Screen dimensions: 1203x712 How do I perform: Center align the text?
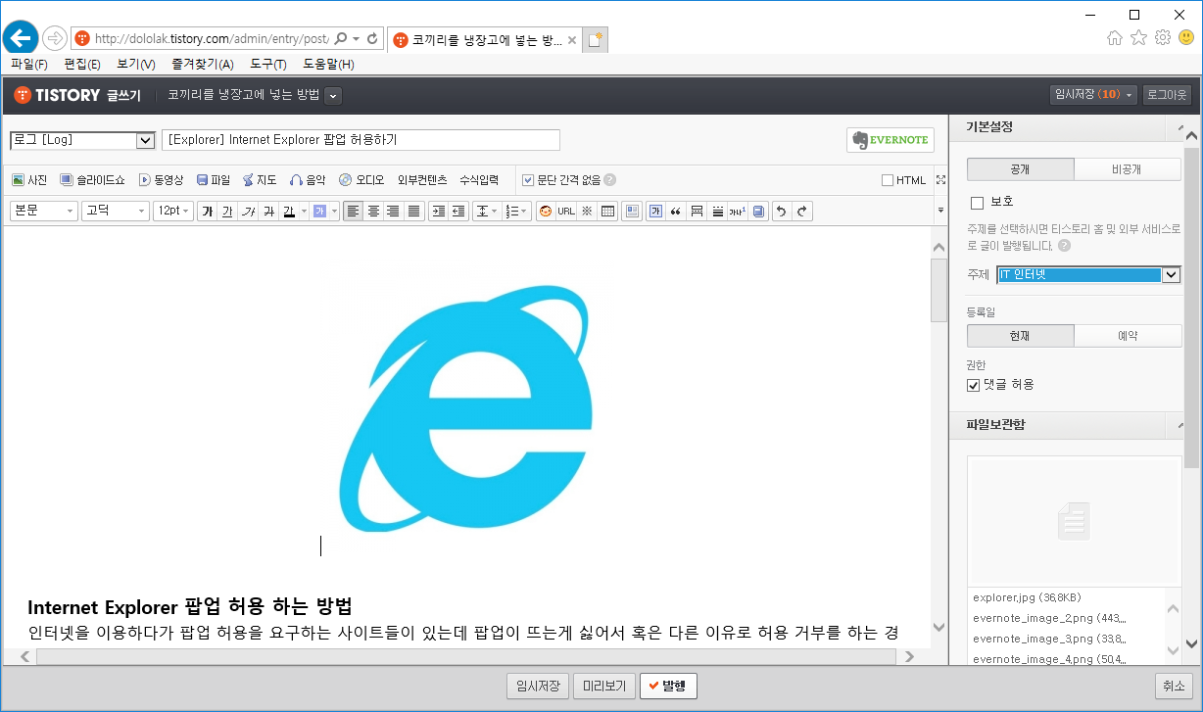373,211
